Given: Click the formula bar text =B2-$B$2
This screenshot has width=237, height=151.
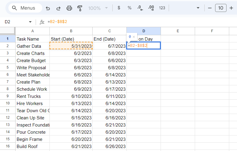Looking at the screenshot, I should click(x=57, y=22).
